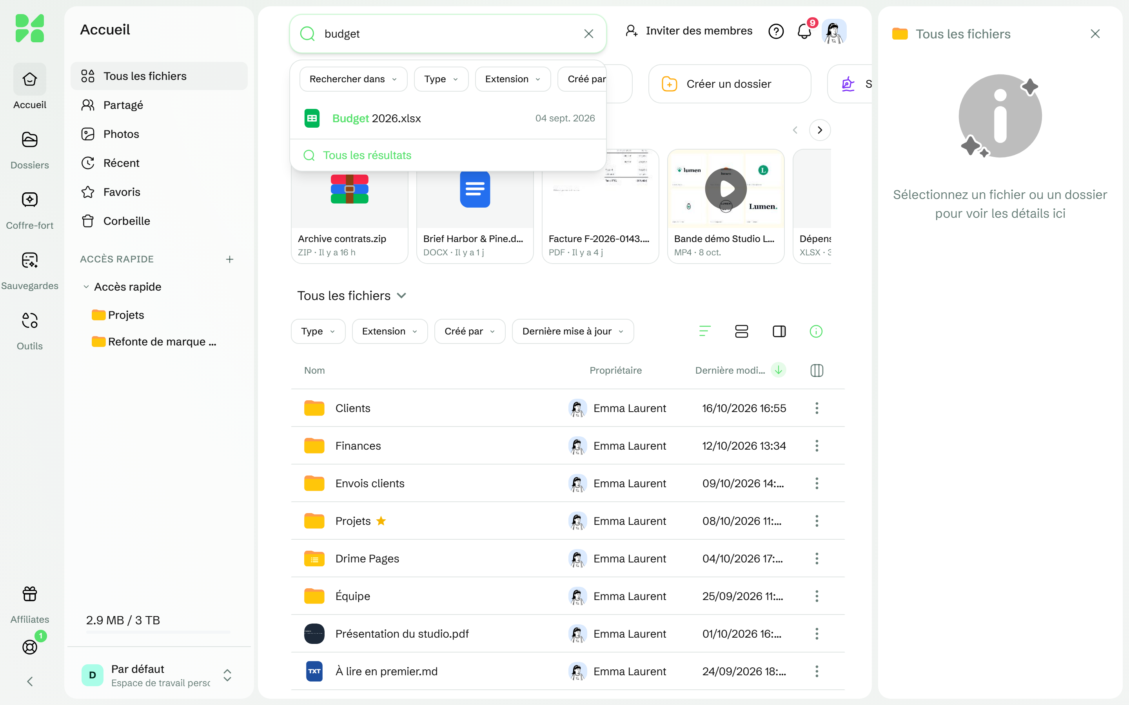Toggle the details info panel icon
This screenshot has width=1129, height=705.
pyautogui.click(x=816, y=331)
